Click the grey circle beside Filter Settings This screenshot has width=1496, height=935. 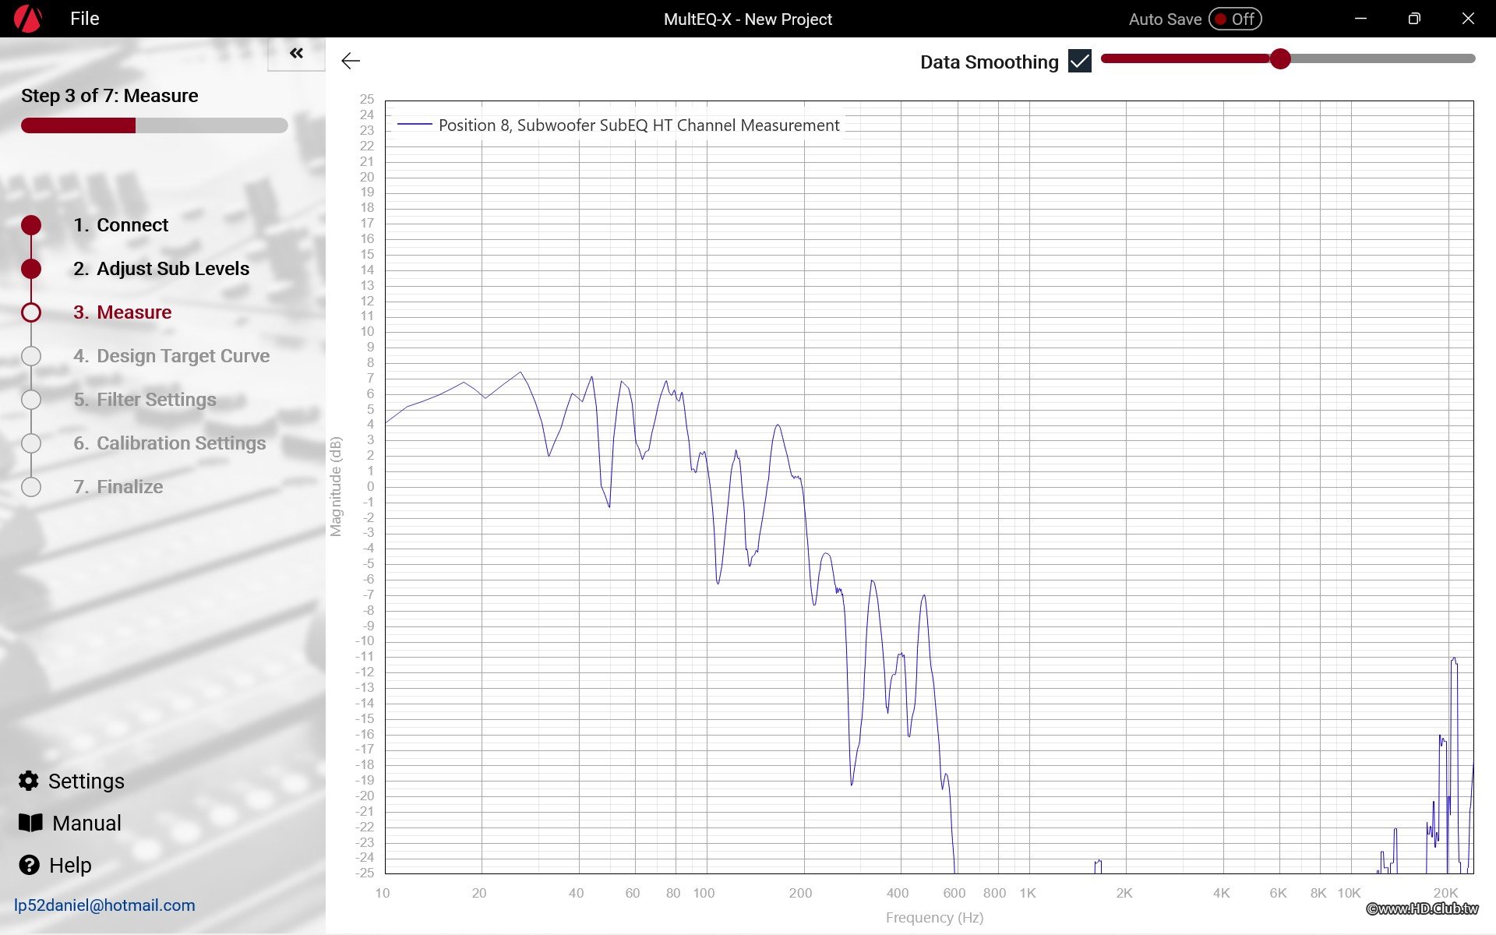(x=31, y=400)
